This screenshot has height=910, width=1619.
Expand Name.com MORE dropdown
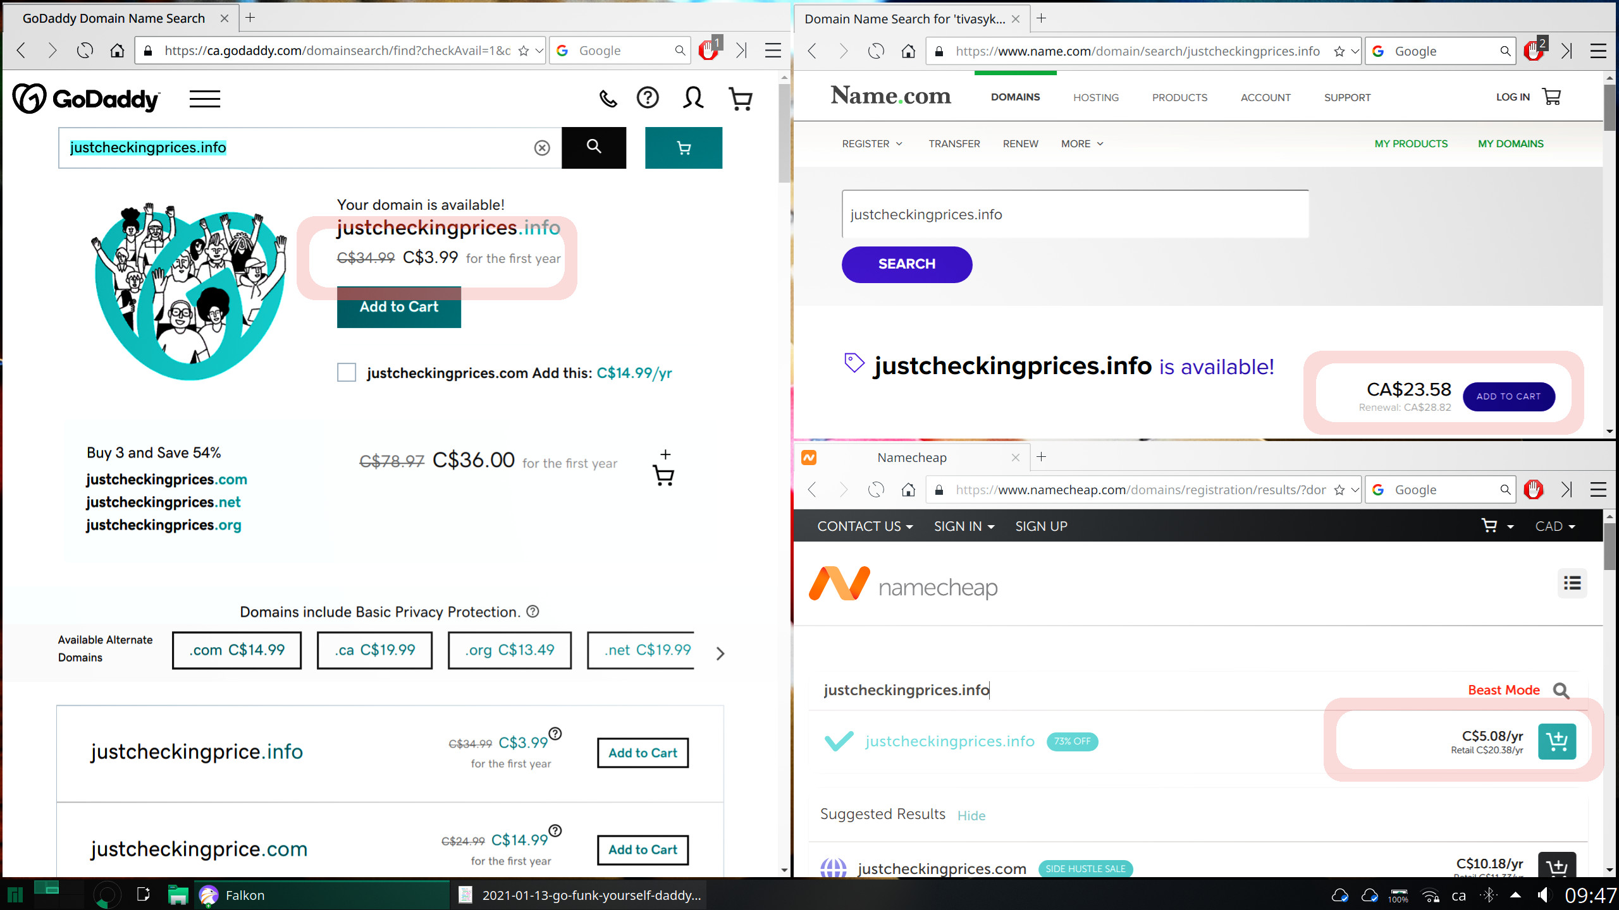[x=1082, y=143]
